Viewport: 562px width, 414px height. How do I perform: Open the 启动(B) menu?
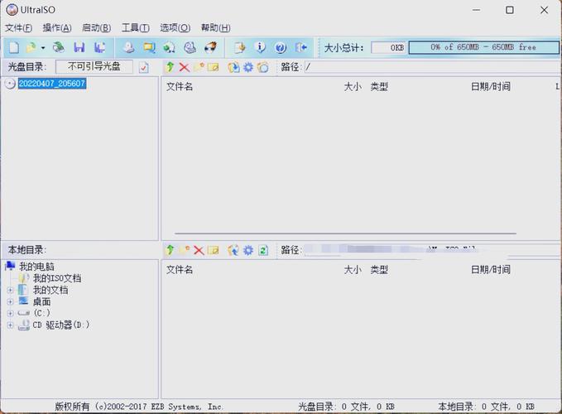pyautogui.click(x=96, y=27)
